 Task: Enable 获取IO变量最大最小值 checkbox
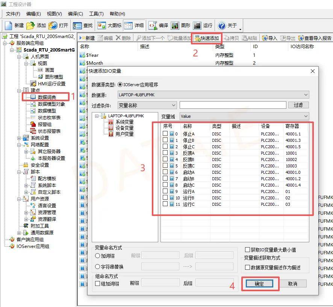247,249
